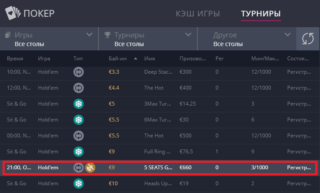Sort by the Время column header
This screenshot has height=193, width=320.
(14, 59)
